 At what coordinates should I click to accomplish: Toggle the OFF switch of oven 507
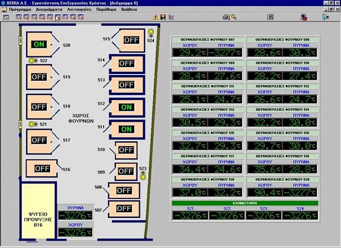tap(124, 209)
